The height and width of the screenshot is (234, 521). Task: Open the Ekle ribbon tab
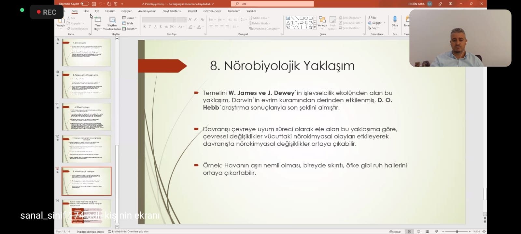[x=86, y=11]
